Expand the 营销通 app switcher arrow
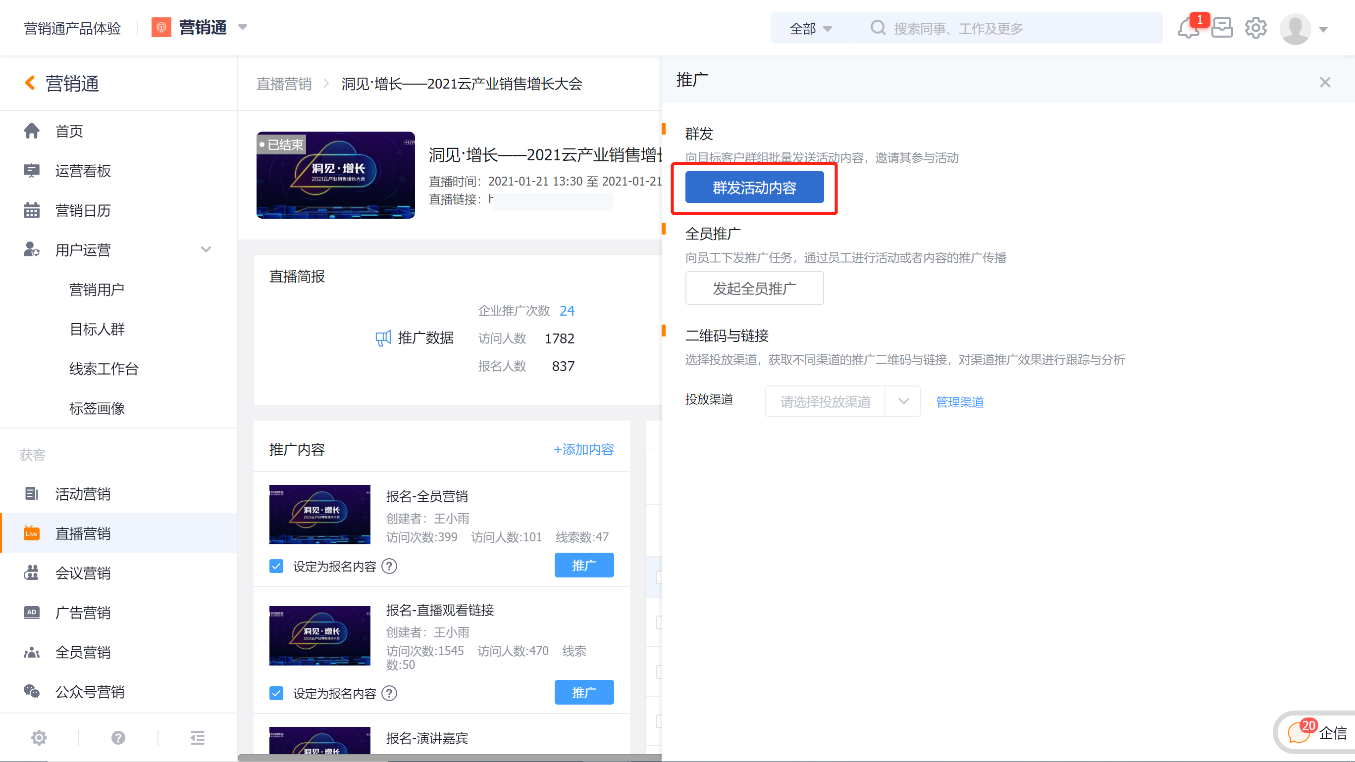This screenshot has height=762, width=1355. (x=243, y=27)
